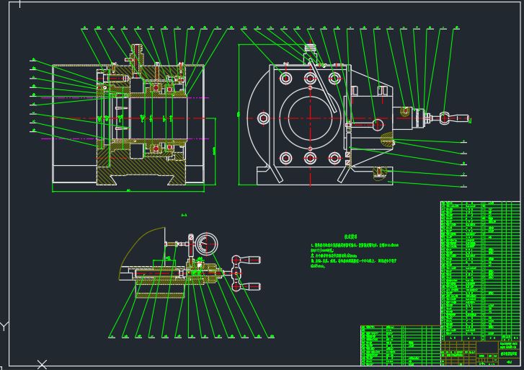Select the round pressure gauge in section view
524x370 pixels.
pyautogui.click(x=206, y=245)
